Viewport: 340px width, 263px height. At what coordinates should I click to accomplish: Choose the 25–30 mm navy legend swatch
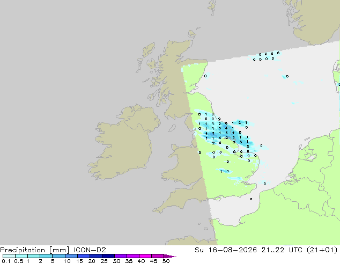pos(108,256)
